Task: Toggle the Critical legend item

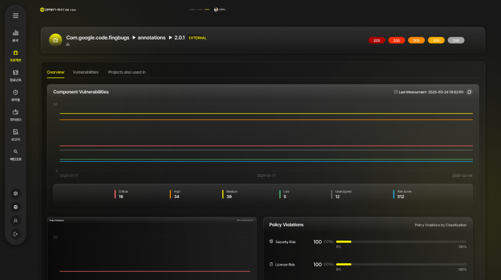Action: point(121,194)
